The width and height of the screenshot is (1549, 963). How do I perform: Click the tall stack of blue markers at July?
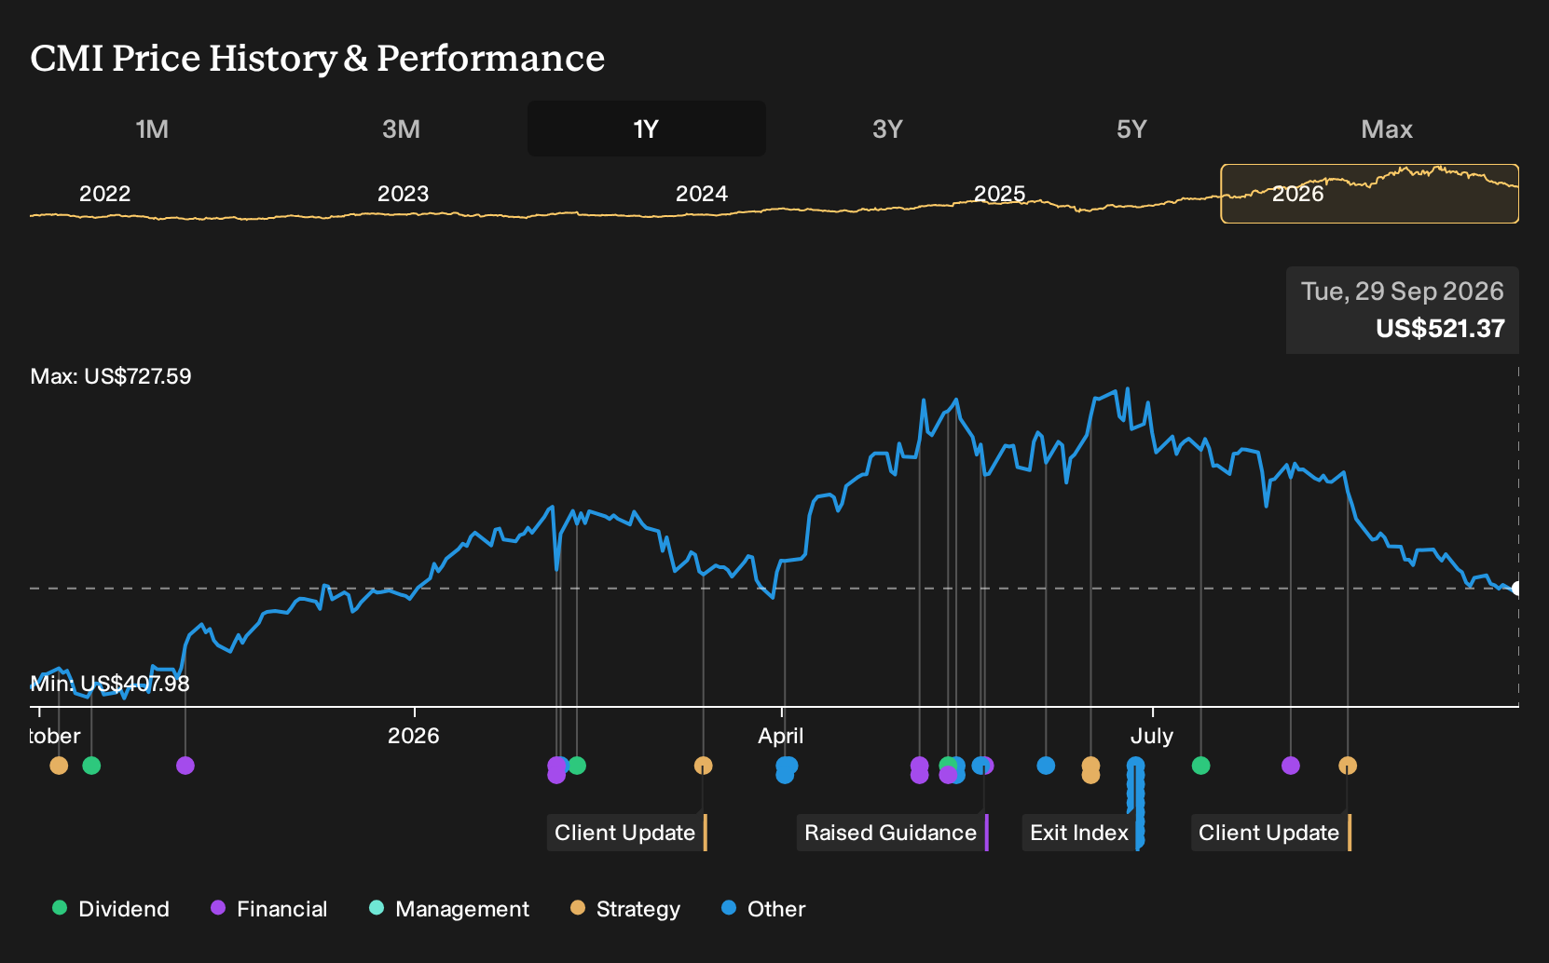point(1135,803)
